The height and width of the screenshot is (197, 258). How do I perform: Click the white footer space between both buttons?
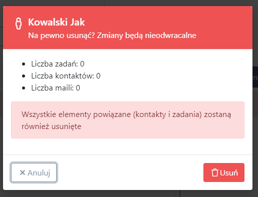[130, 172]
